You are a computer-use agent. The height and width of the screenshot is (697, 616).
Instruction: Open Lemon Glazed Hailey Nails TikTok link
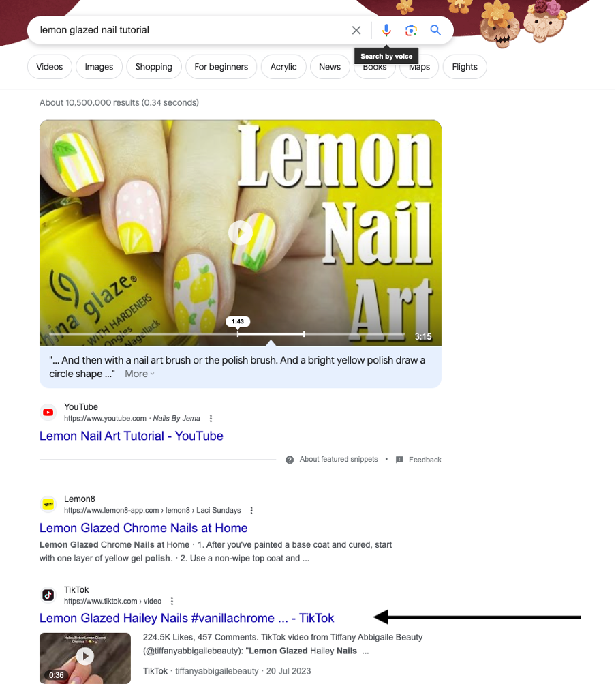click(187, 618)
